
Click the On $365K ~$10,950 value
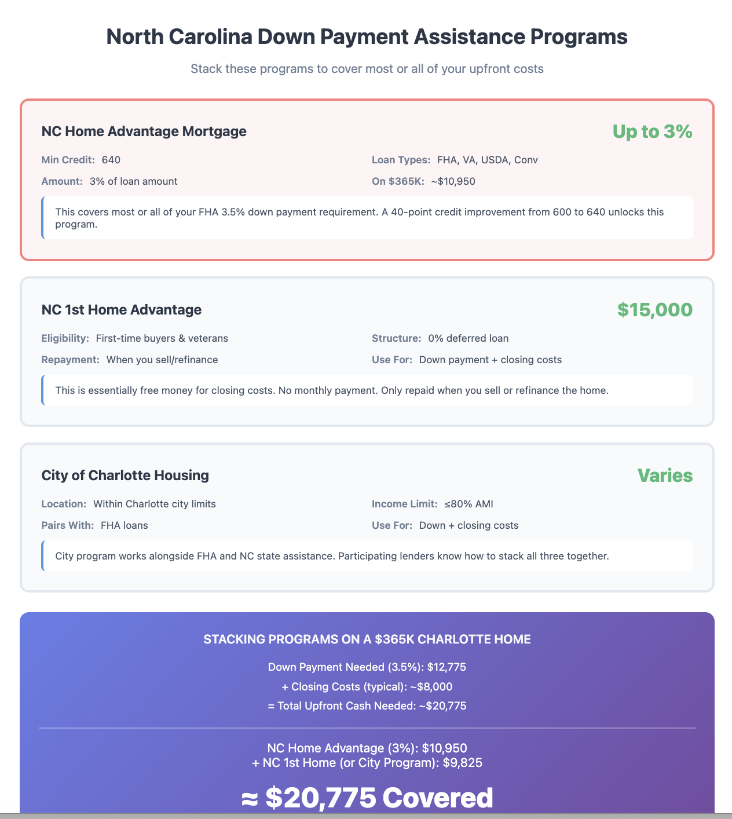(423, 181)
